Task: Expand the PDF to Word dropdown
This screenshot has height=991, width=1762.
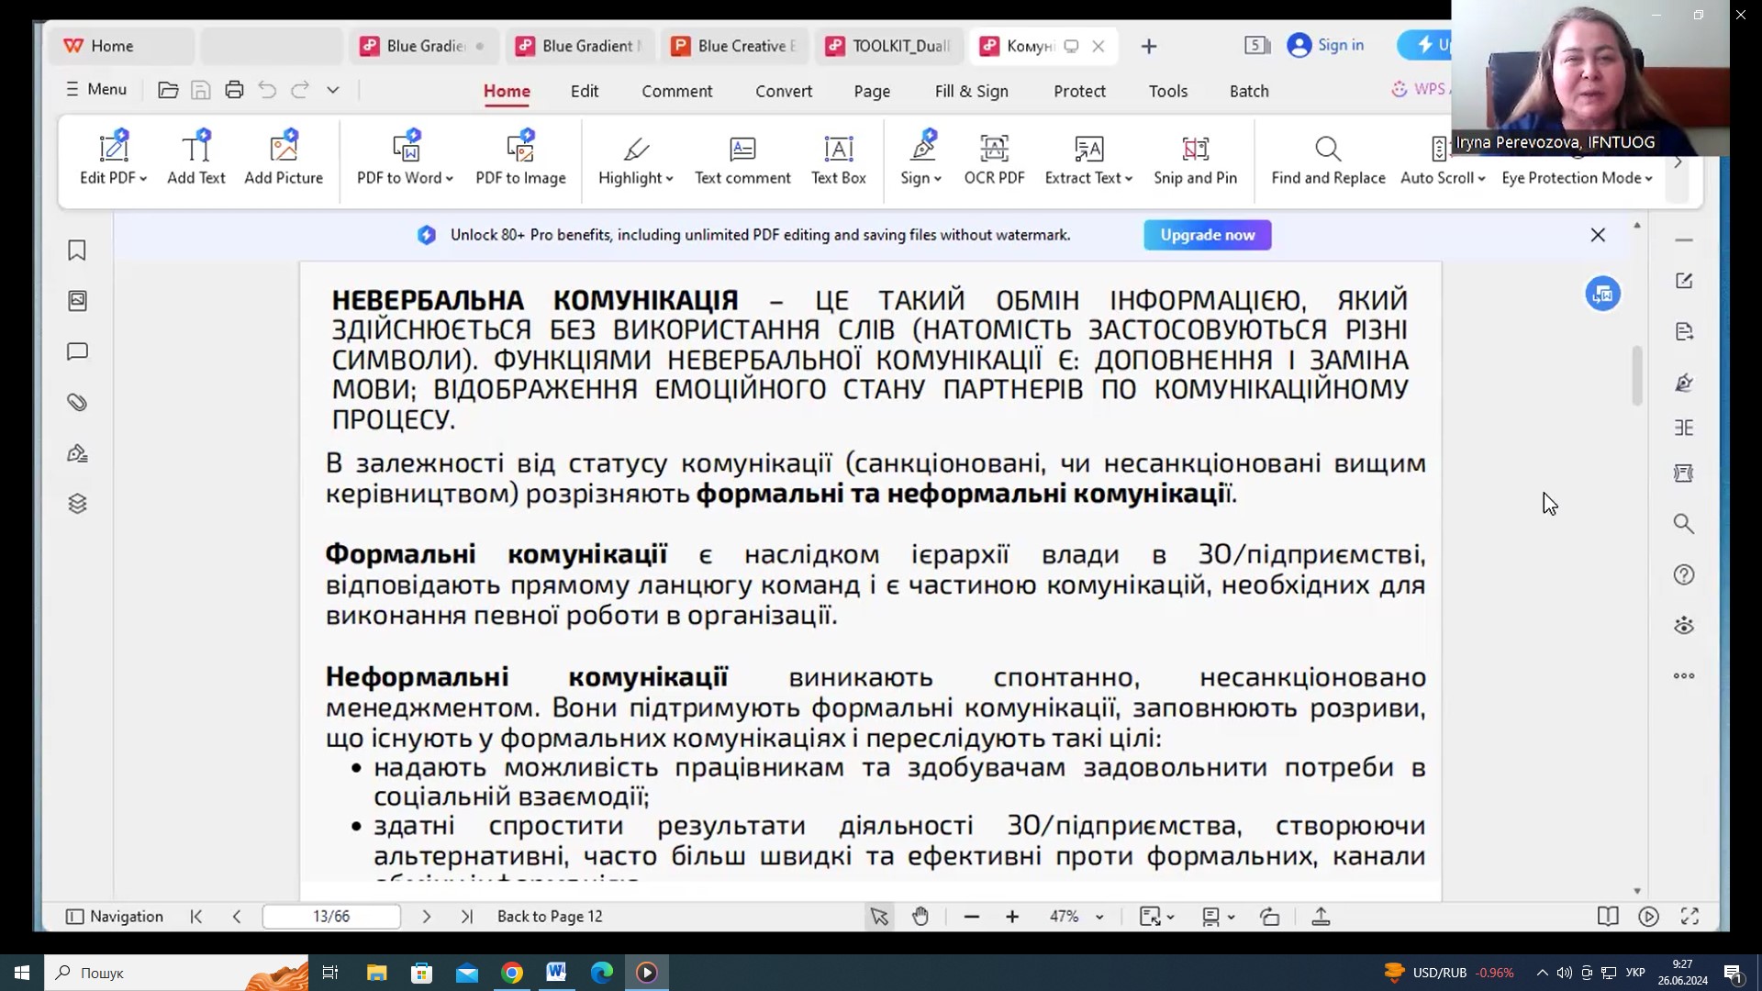Action: coord(449,178)
